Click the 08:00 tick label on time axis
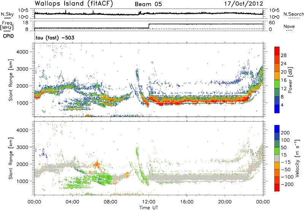The height and width of the screenshot is (210, 304). pyautogui.click(x=111, y=202)
